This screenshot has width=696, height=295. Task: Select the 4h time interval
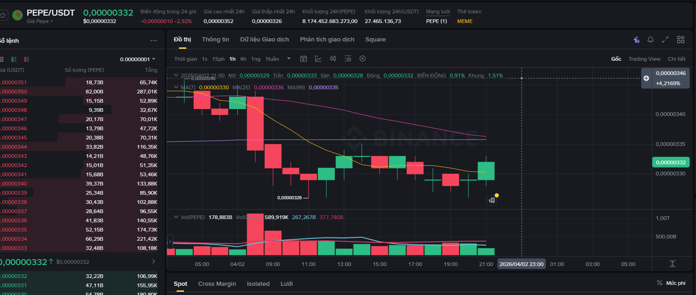(243, 59)
